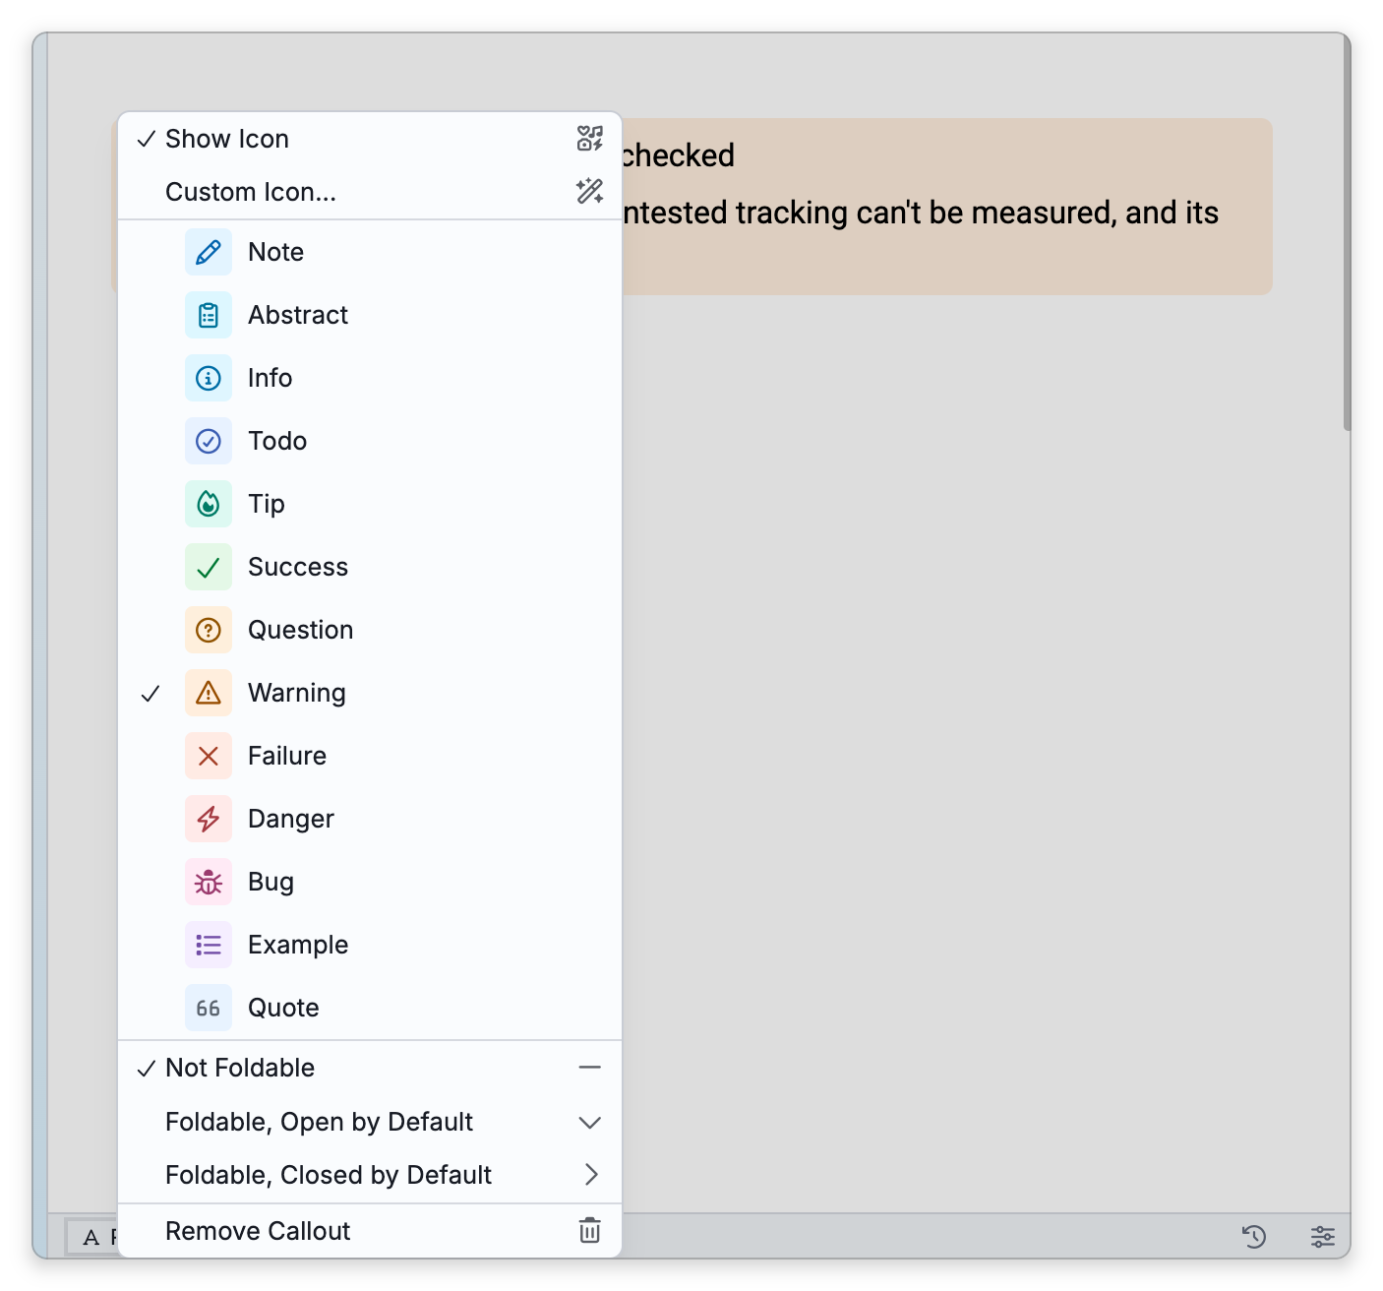Click the Quote label in the menu
Screen dimensions: 1383x1291
point(283,1008)
